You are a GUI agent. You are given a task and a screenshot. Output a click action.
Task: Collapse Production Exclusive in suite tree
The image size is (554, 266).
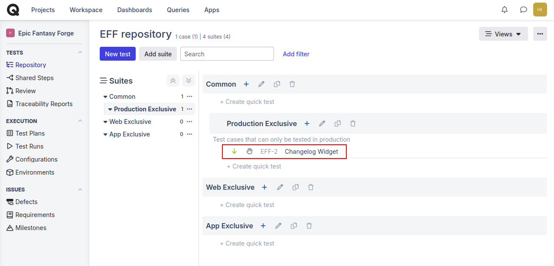click(x=110, y=109)
